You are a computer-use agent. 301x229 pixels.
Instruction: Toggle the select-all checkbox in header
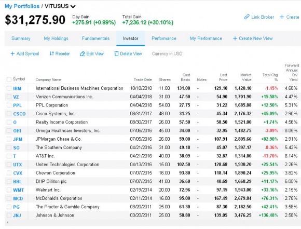pos(9,79)
